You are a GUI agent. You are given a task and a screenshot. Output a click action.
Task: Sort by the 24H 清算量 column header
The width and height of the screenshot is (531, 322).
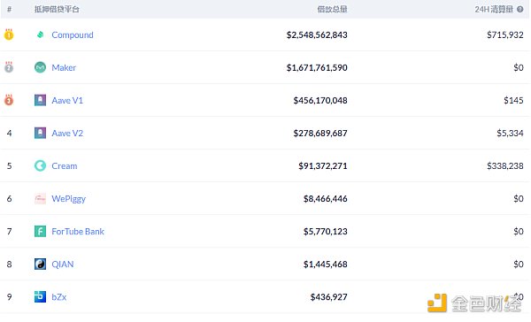[x=494, y=10]
